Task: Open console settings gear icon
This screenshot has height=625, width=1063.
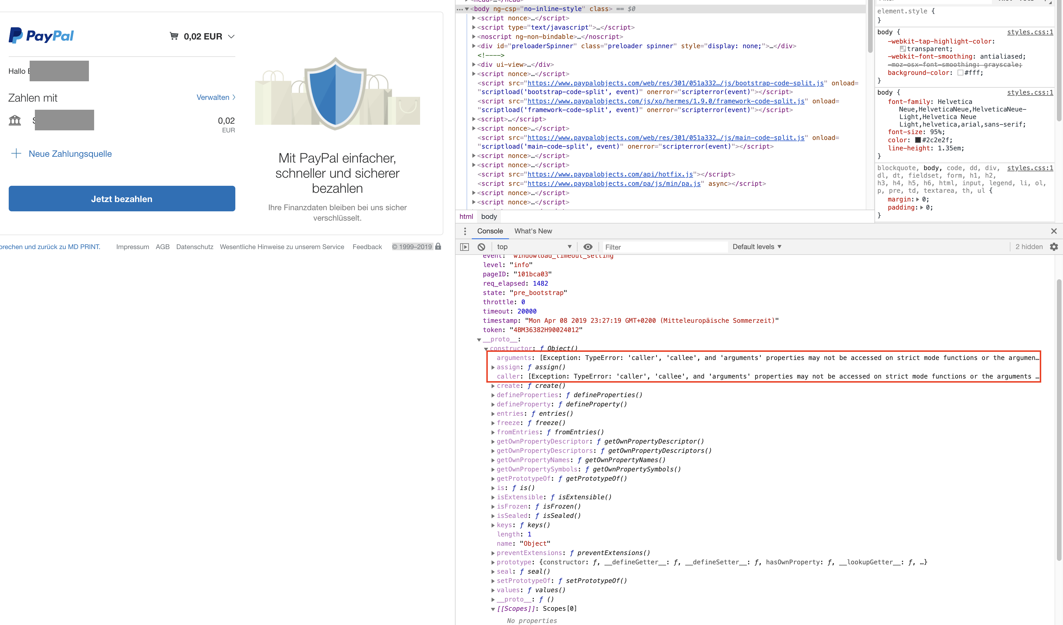Action: (1054, 247)
